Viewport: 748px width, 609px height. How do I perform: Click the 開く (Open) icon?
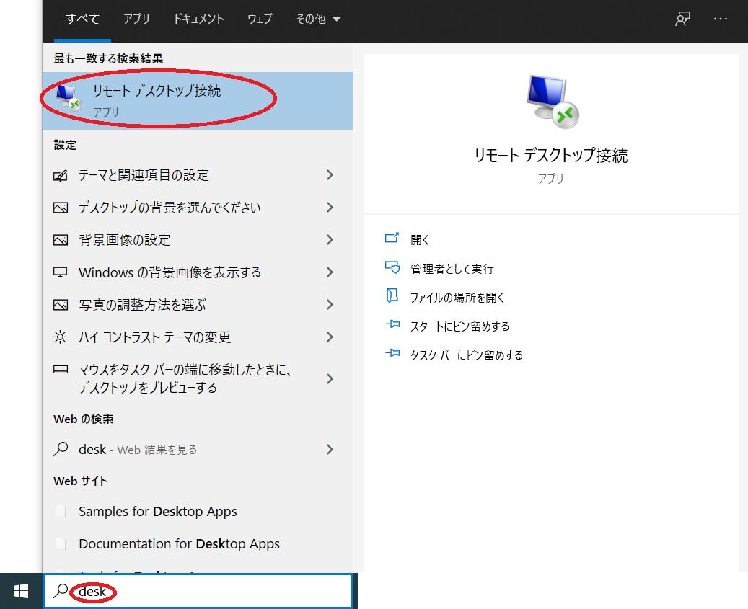click(392, 239)
